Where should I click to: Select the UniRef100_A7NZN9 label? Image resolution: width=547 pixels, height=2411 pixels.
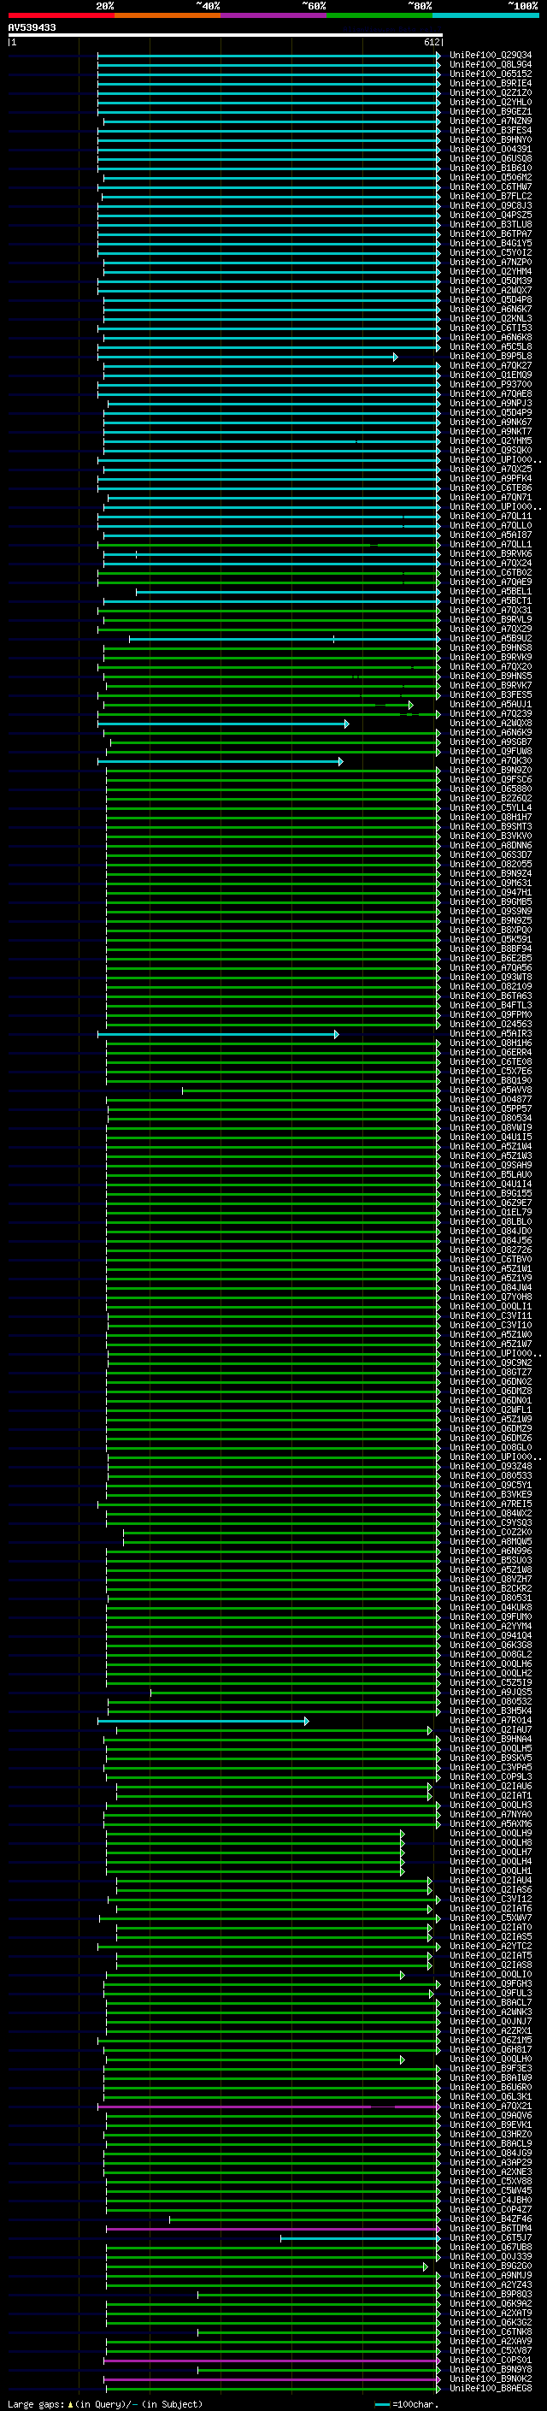(490, 121)
